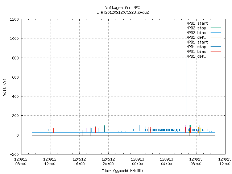
Task: Click the x-axis tick 120912 20:00
Action: 108,162
